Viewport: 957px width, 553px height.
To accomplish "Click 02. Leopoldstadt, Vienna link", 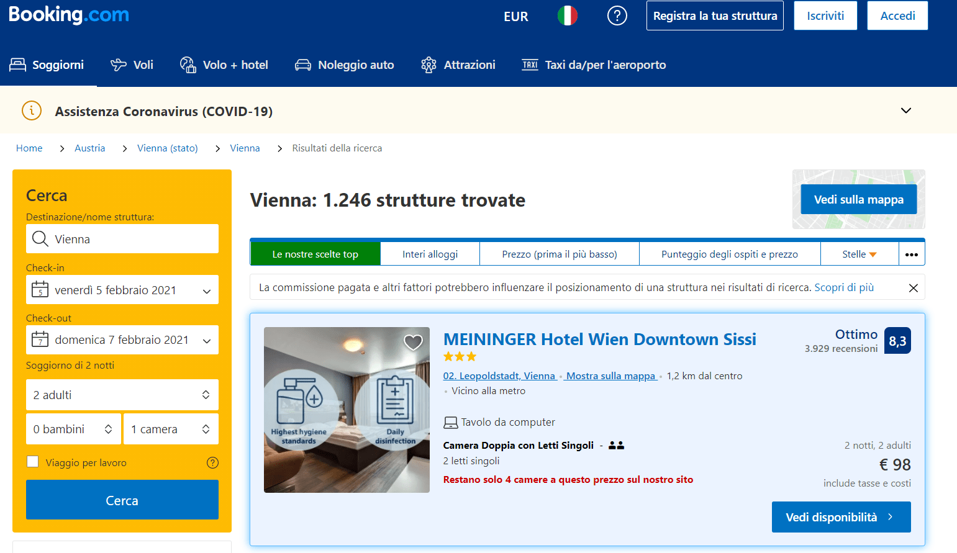I will tap(499, 375).
